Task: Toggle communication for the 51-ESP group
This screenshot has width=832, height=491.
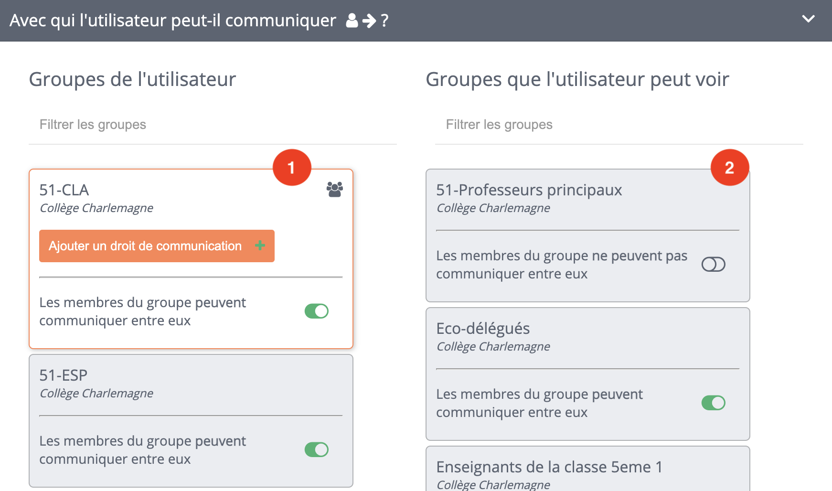Action: coord(317,449)
